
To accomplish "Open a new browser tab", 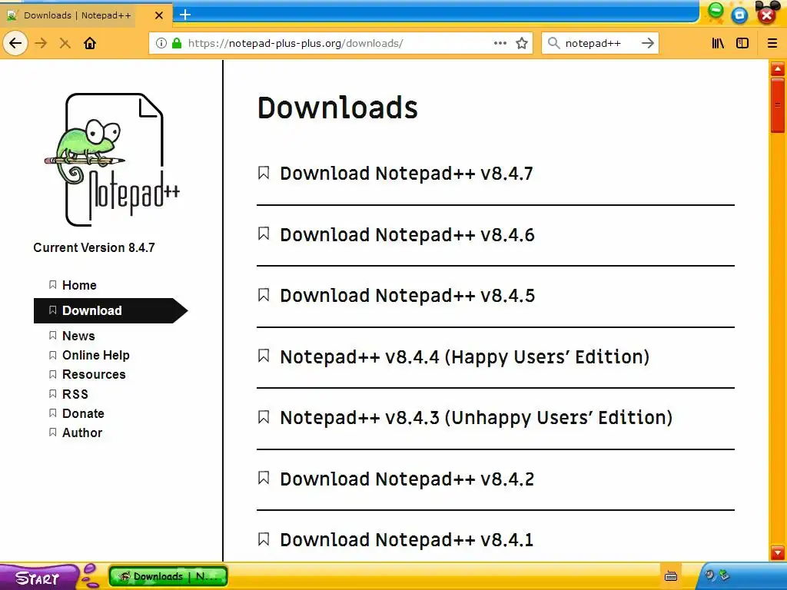I will (x=185, y=15).
